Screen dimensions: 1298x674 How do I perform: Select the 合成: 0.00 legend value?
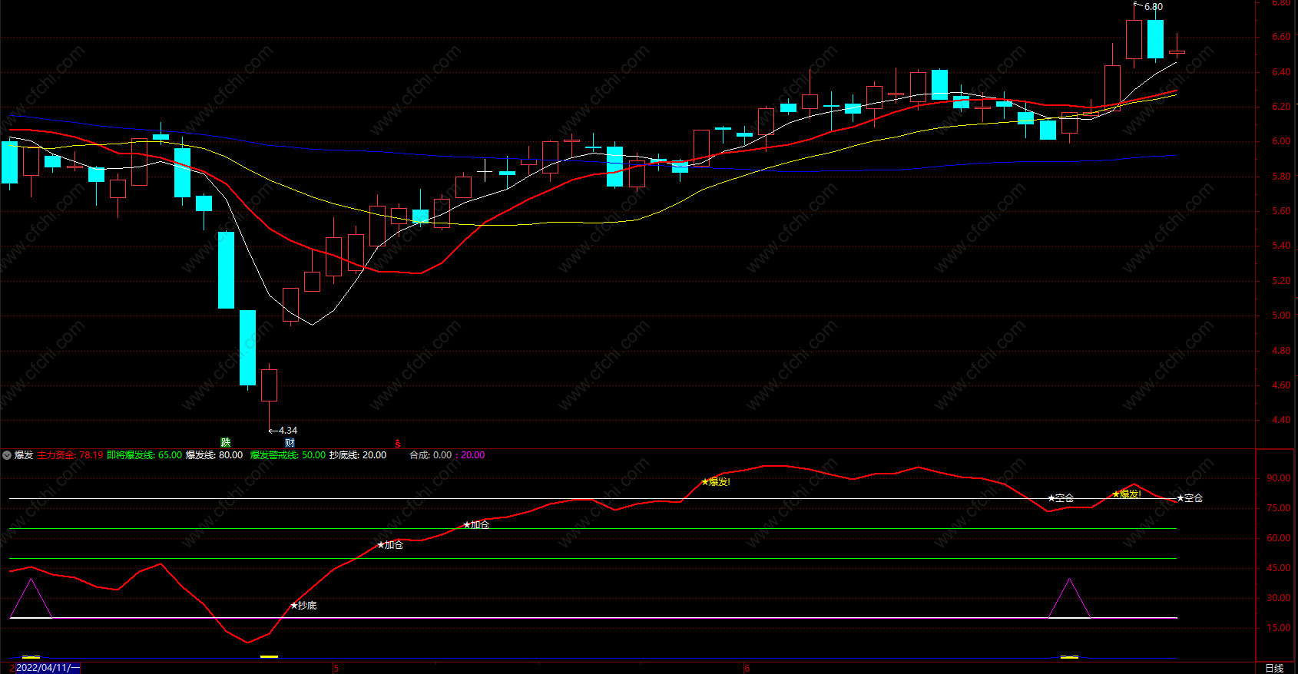[430, 455]
